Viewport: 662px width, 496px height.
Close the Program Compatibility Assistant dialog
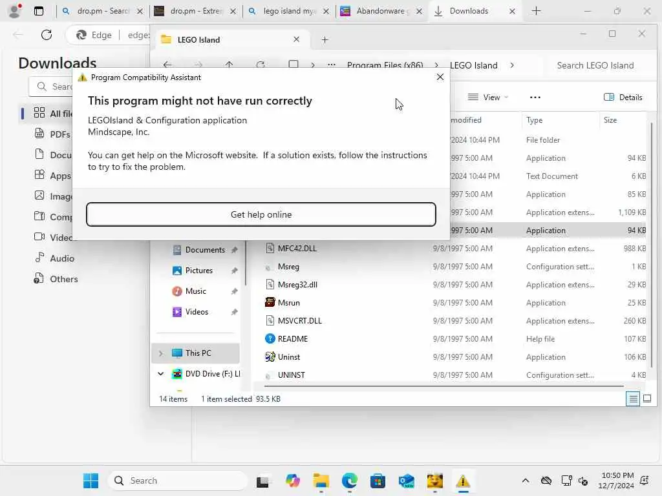pos(440,77)
